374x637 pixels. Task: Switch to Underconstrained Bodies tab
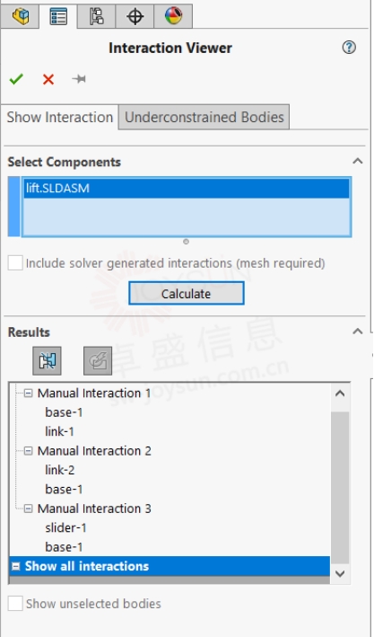tap(204, 117)
